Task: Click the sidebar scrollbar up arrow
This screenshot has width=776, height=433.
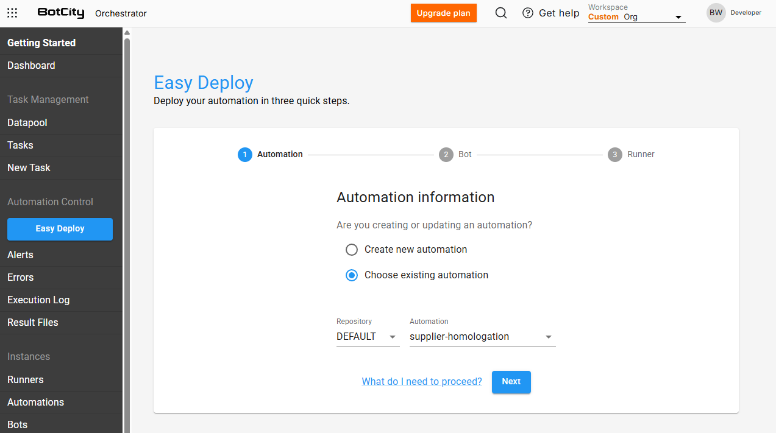Action: 127,32
